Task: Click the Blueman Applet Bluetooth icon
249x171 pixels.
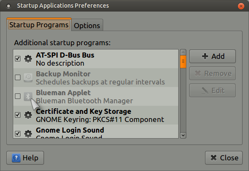Action: pyautogui.click(x=28, y=96)
